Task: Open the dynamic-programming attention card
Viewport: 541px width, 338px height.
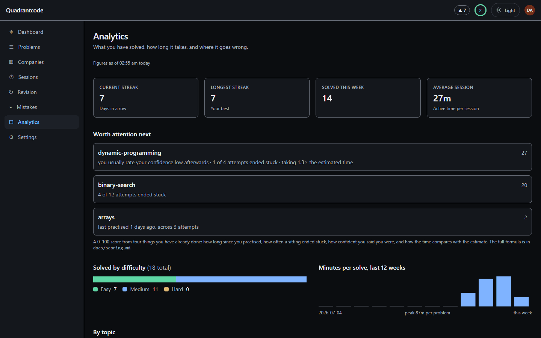Action: [313, 157]
